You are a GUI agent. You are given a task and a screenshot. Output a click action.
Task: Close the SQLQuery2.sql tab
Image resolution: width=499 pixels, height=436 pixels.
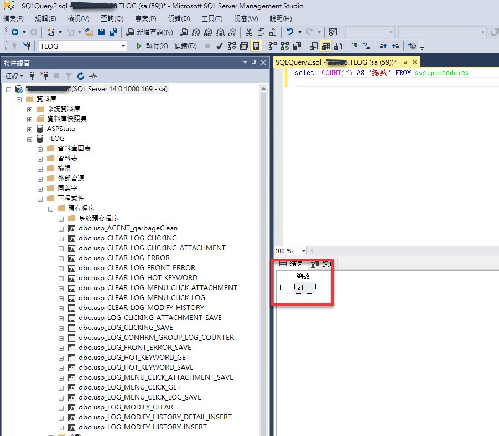pos(415,62)
